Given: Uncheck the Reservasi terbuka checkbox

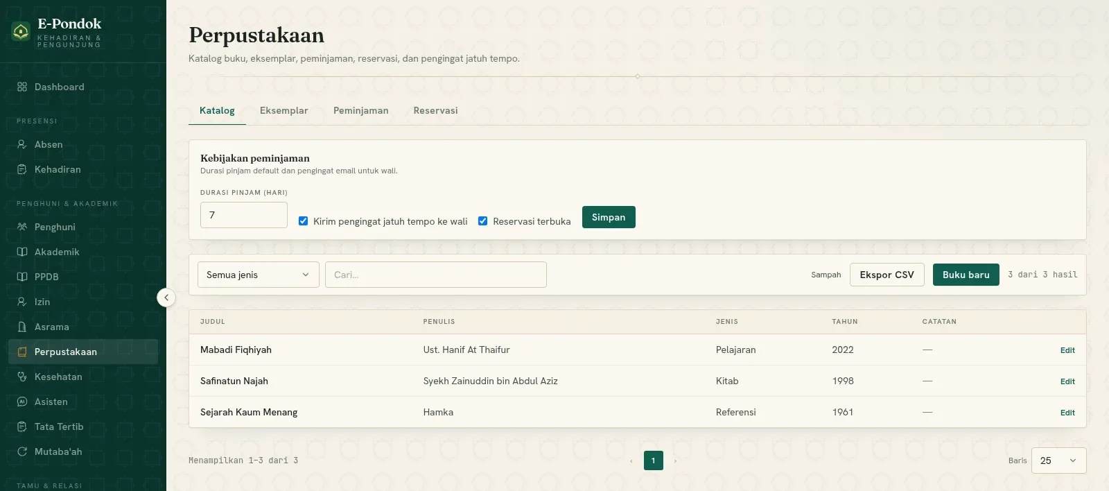Looking at the screenshot, I should tap(483, 221).
